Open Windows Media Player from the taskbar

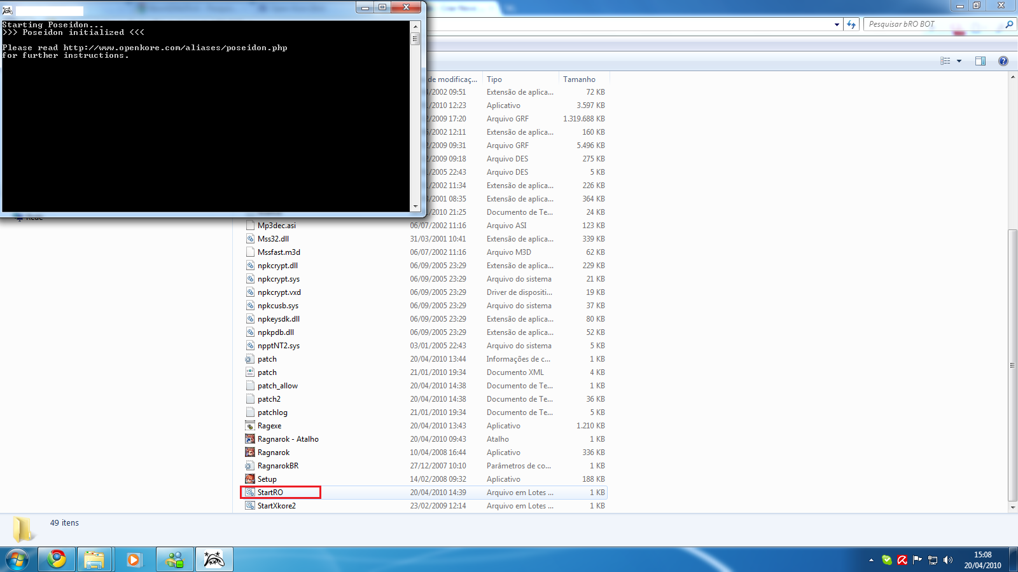[x=134, y=559]
